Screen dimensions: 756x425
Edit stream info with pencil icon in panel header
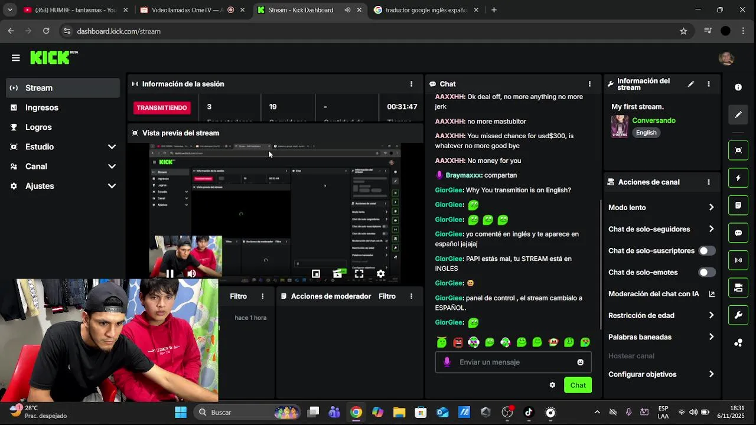690,84
